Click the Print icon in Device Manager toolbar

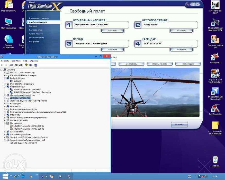[21, 65]
